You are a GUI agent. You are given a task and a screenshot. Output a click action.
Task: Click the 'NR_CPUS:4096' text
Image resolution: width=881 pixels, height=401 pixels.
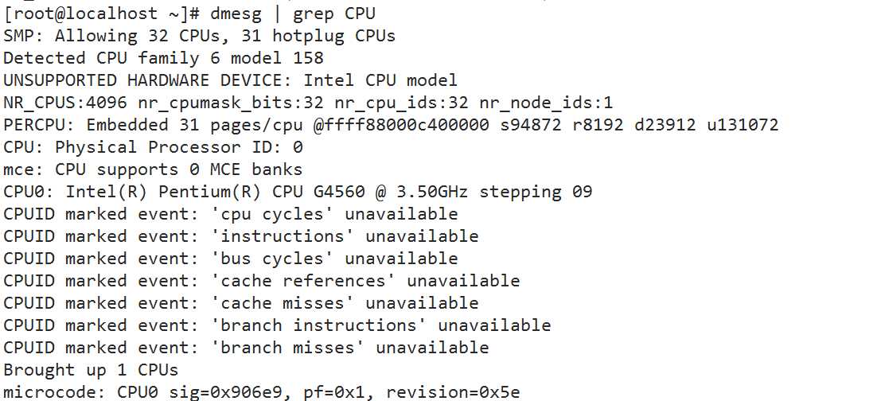pyautogui.click(x=65, y=103)
